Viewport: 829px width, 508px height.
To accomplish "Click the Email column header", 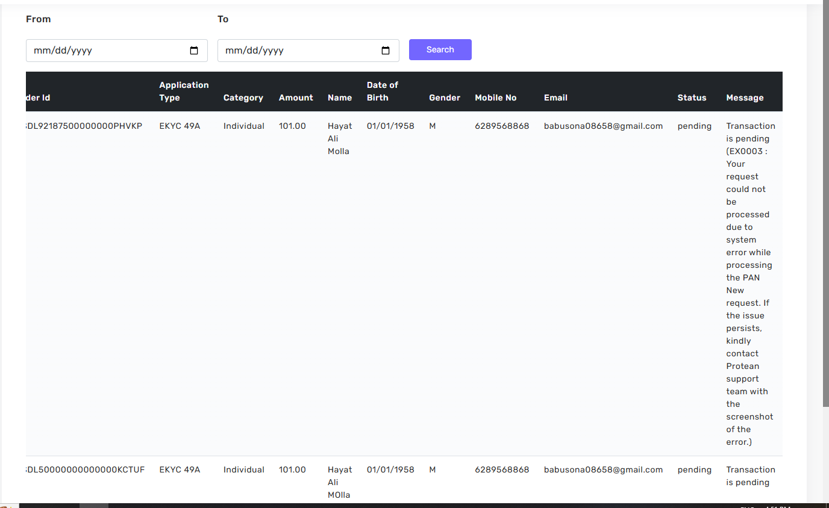I will point(555,98).
